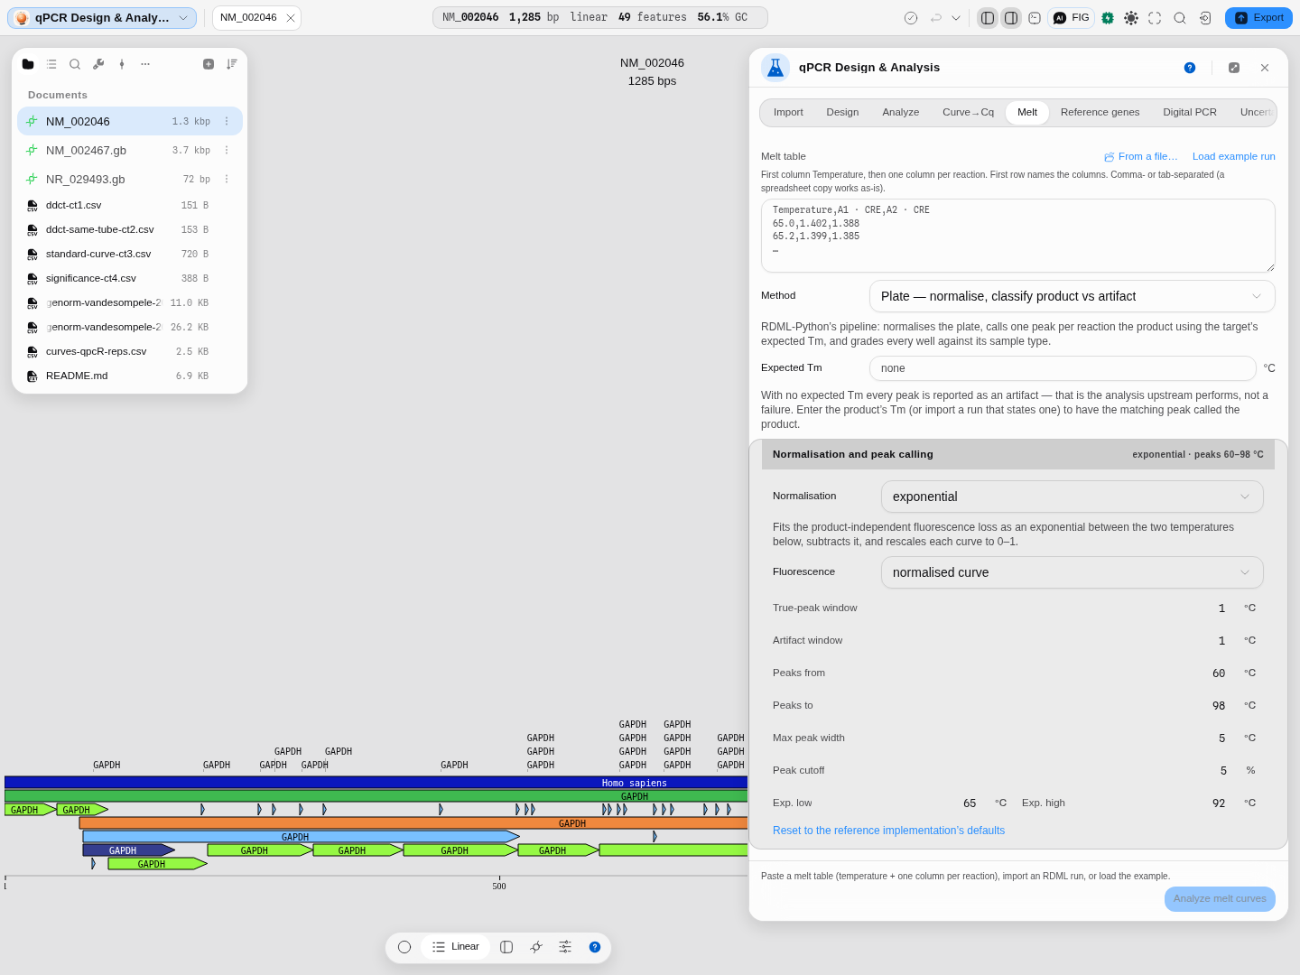Click the blue help icon in qPCR panel header
1300x975 pixels.
[x=1190, y=68]
